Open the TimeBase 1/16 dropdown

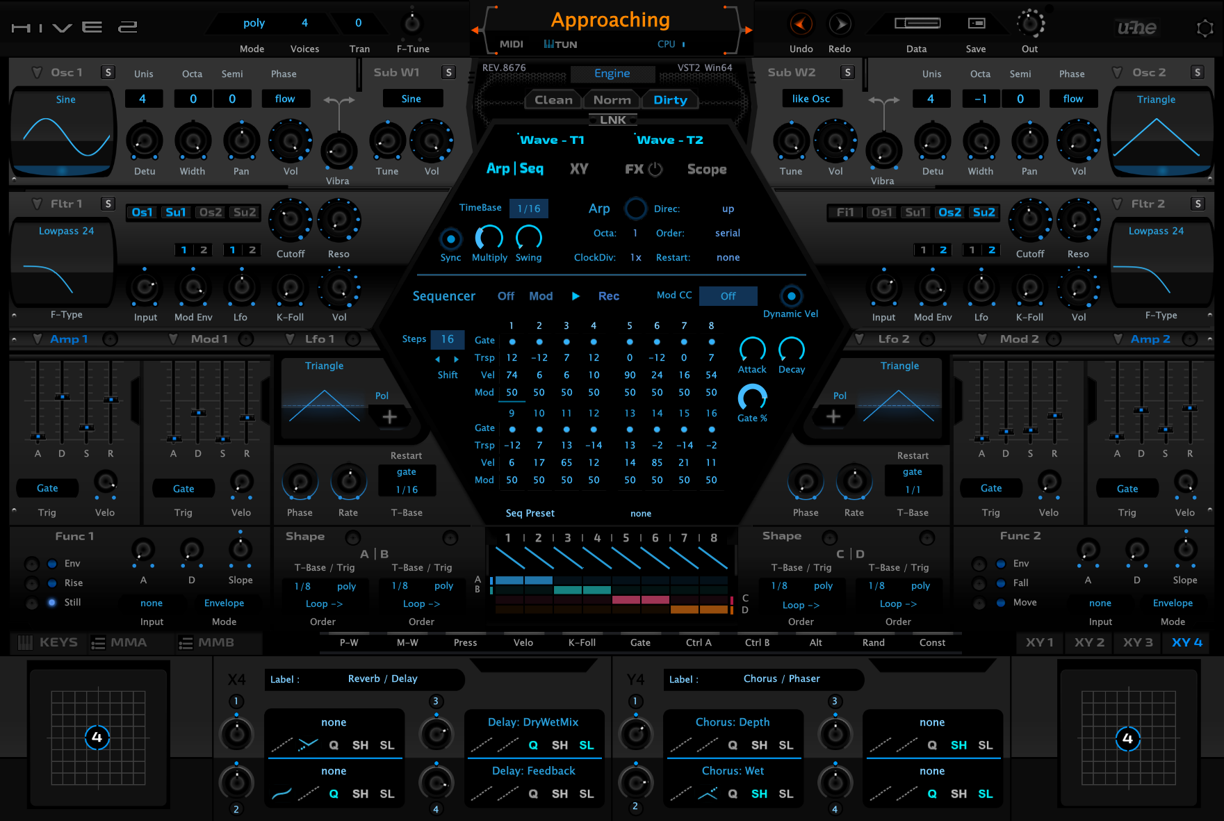pyautogui.click(x=529, y=209)
